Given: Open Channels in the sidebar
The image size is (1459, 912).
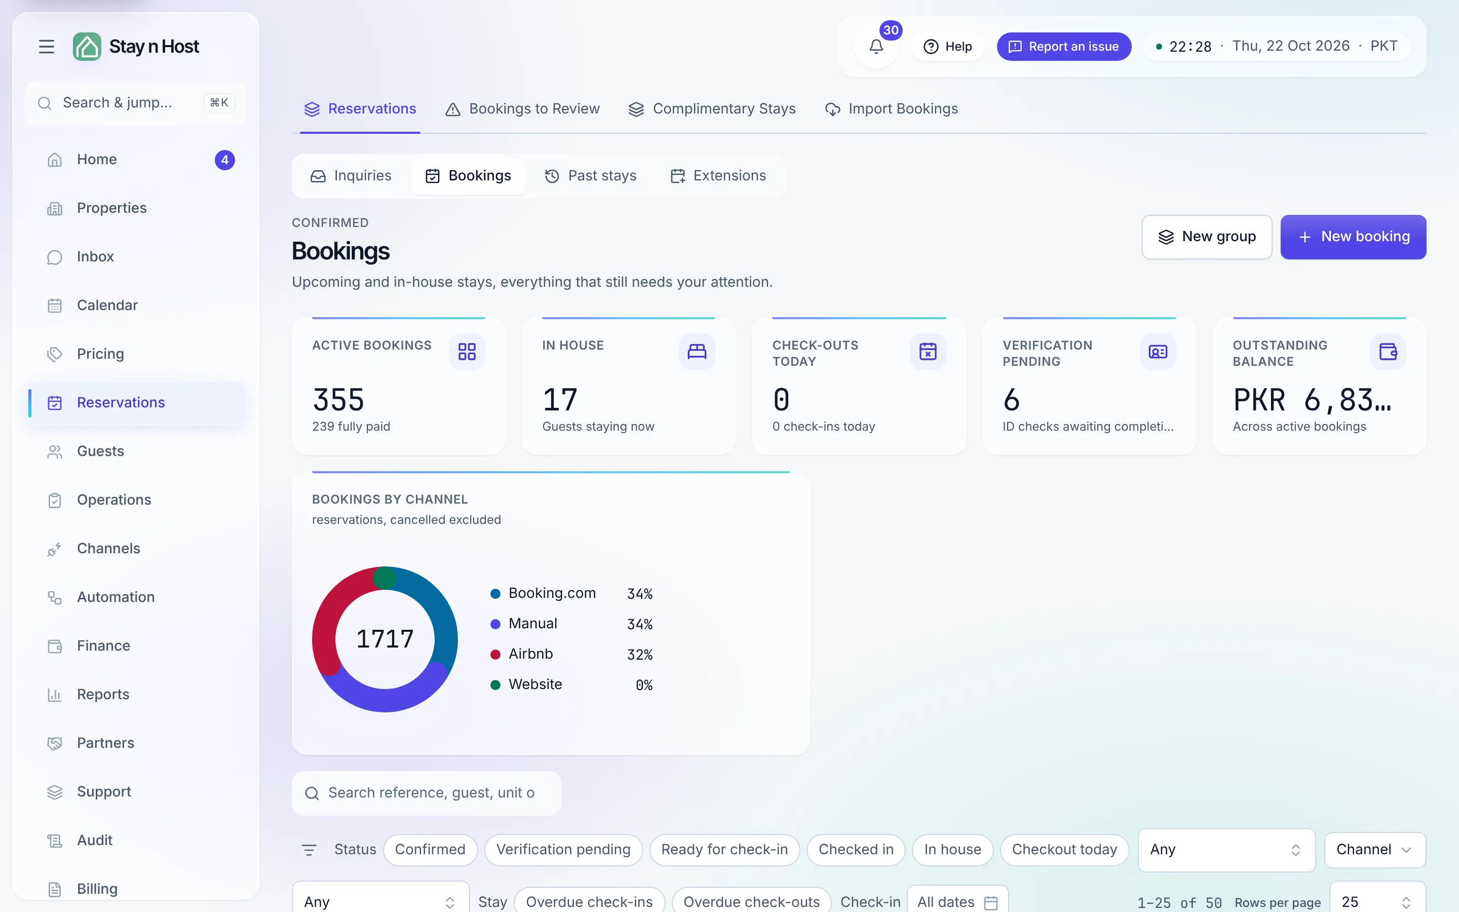Looking at the screenshot, I should [136, 548].
